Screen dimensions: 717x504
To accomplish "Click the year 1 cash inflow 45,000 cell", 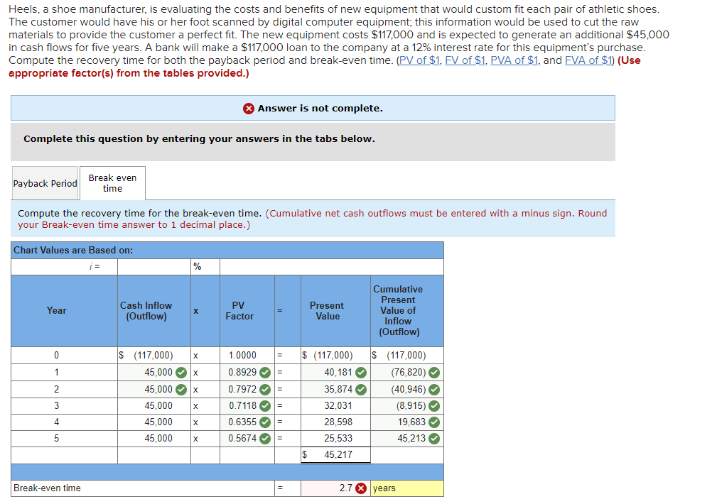I will point(154,373).
